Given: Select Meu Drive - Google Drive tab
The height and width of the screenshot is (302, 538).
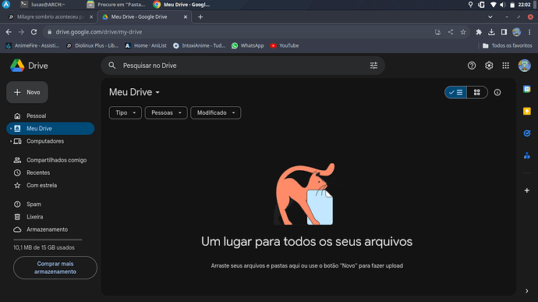Looking at the screenshot, I should 144,17.
